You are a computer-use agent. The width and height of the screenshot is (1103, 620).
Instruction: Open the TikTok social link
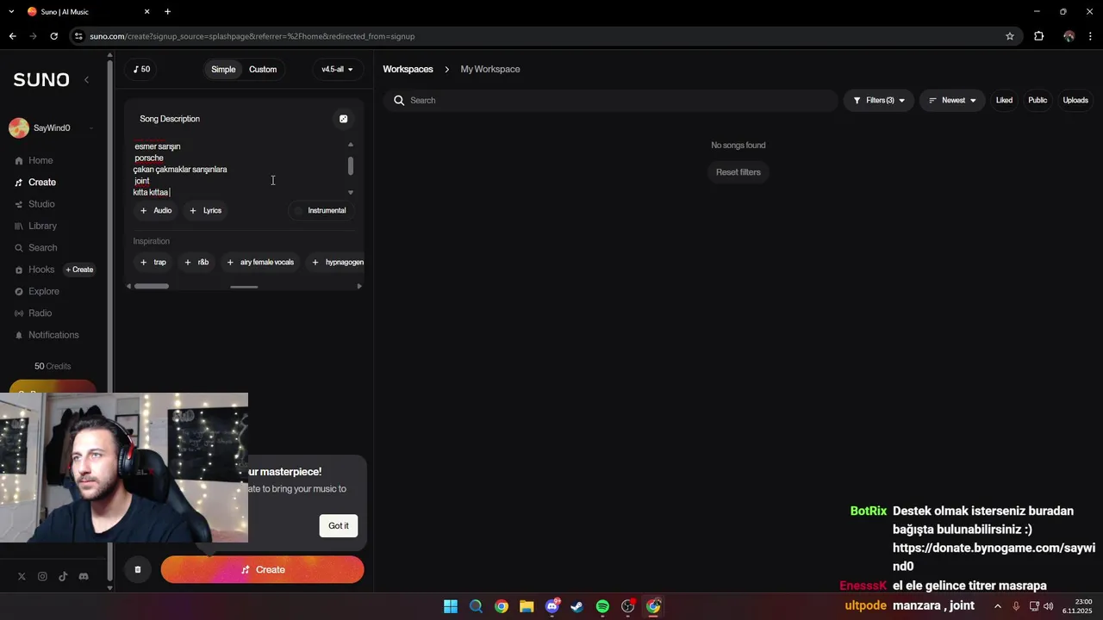click(63, 576)
